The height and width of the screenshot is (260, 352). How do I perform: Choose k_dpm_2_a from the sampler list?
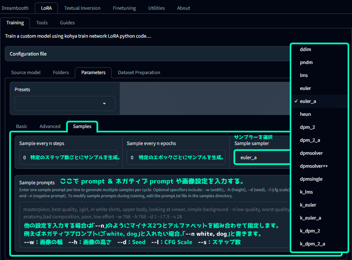click(x=319, y=244)
